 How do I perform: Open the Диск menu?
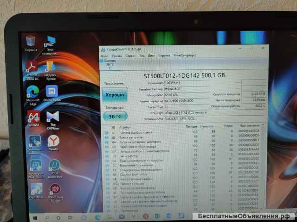151,55
